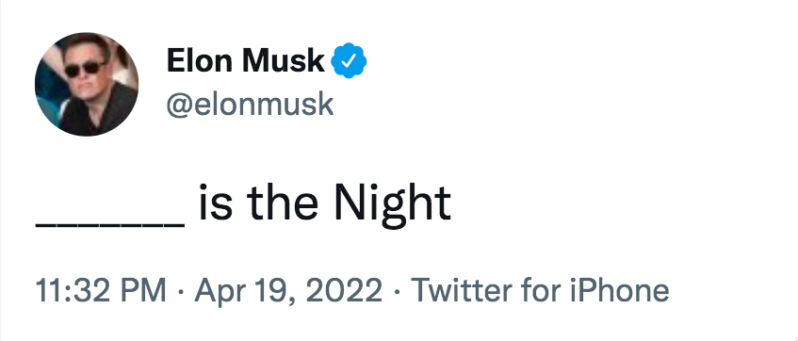Select the Apr 19, 2022 date
The width and height of the screenshot is (798, 341).
[x=288, y=291]
